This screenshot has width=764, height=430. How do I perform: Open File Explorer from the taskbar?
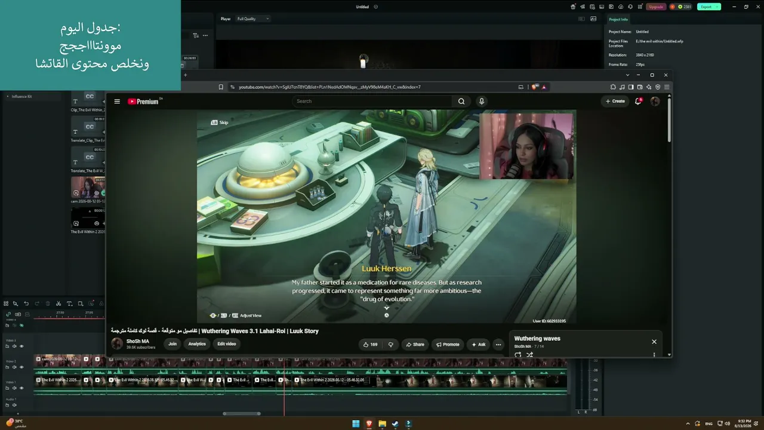[382, 424]
